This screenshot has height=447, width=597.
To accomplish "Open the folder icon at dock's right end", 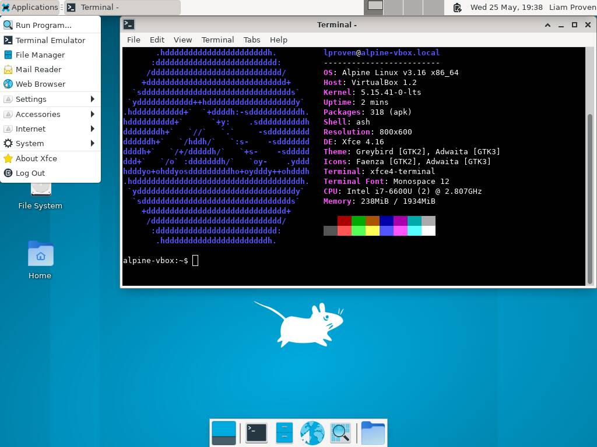I will (373, 432).
